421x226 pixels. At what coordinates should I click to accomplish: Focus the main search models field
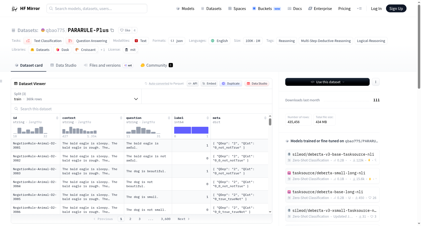point(97,8)
